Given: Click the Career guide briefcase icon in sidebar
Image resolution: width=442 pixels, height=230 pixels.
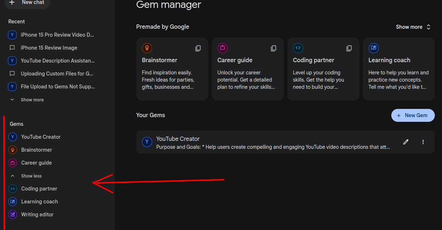Looking at the screenshot, I should 13,163.
